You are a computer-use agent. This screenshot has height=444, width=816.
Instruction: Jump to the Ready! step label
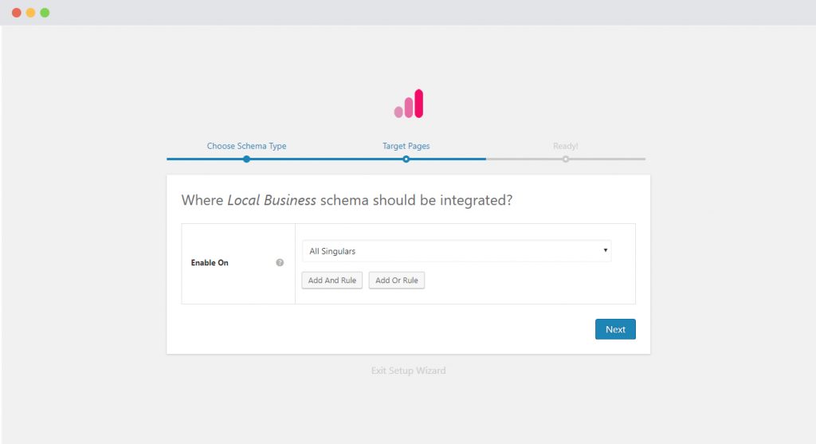click(x=565, y=146)
